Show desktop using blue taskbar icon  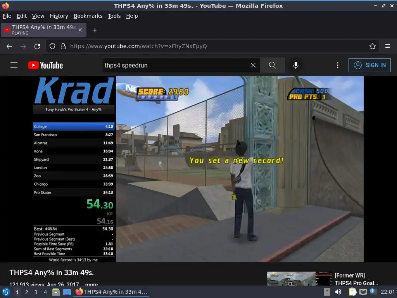[x=67, y=292]
